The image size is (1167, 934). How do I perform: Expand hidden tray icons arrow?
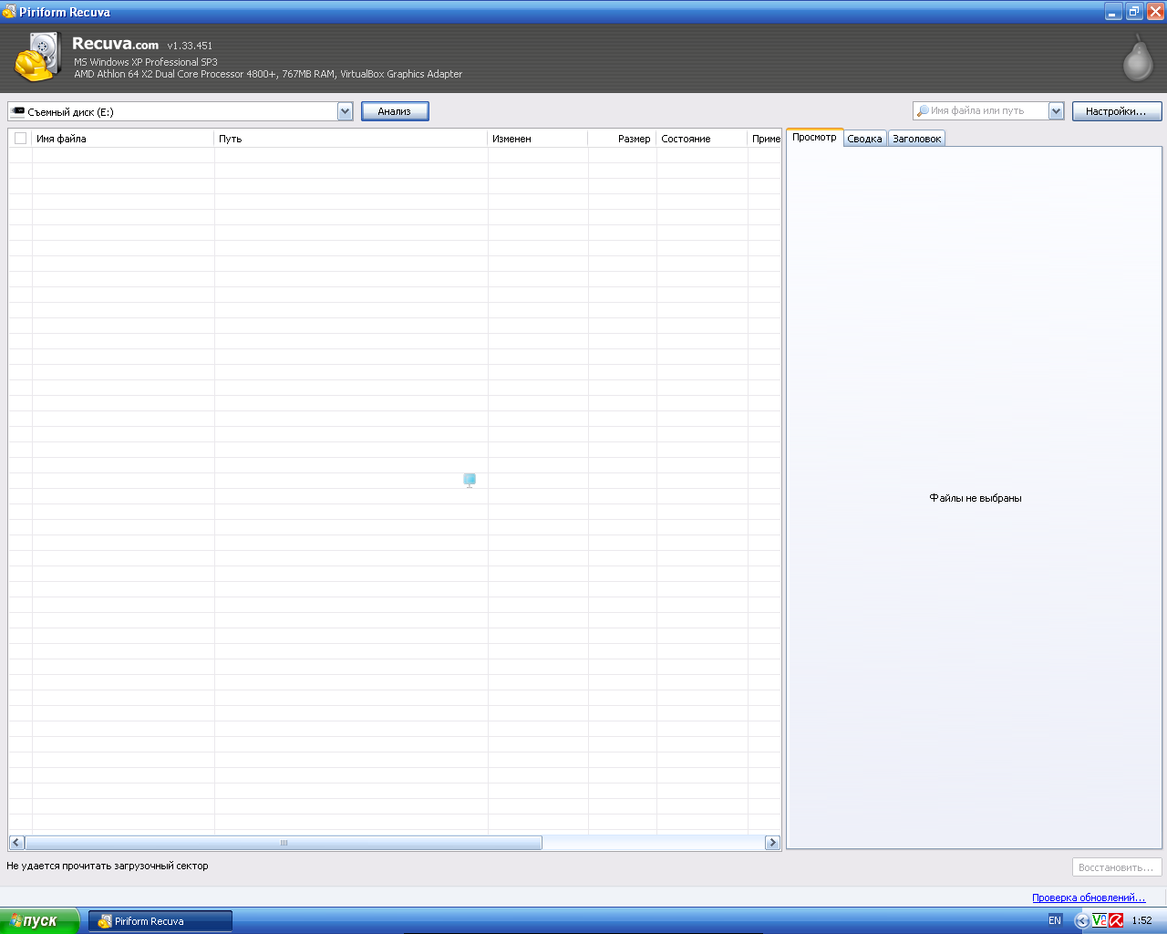click(1082, 920)
